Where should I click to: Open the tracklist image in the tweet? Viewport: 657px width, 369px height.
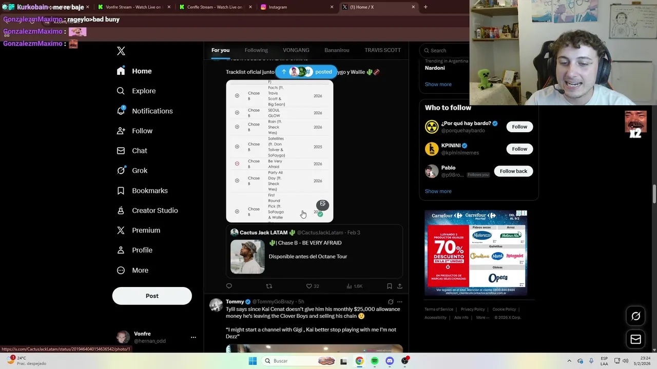click(280, 151)
